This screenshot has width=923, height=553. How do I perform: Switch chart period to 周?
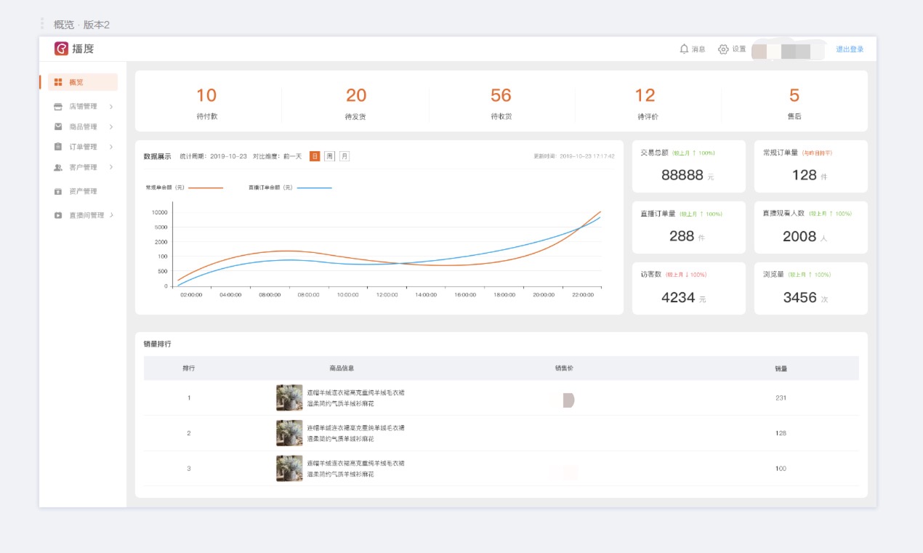329,156
